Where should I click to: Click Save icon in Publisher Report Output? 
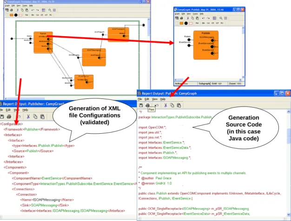(x=2, y=117)
